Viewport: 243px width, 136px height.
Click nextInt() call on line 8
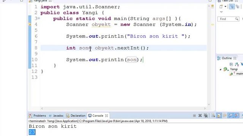pyautogui.click(x=131, y=48)
